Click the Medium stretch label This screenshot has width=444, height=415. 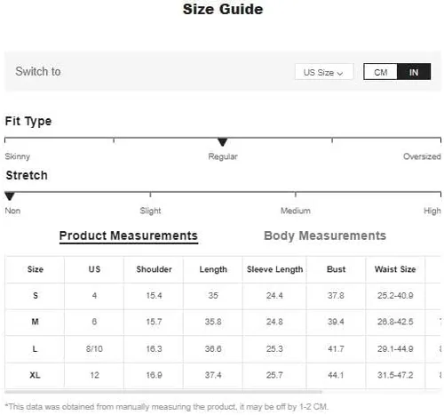click(296, 211)
